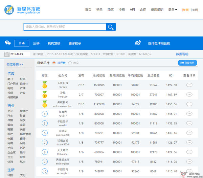The height and width of the screenshot is (178, 203).
Task: Open the 使用说明 menu item
Action: point(157,9)
